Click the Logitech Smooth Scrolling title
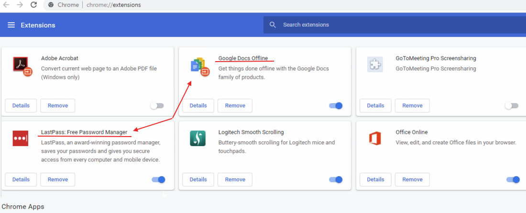The height and width of the screenshot is (213, 526). (x=251, y=132)
